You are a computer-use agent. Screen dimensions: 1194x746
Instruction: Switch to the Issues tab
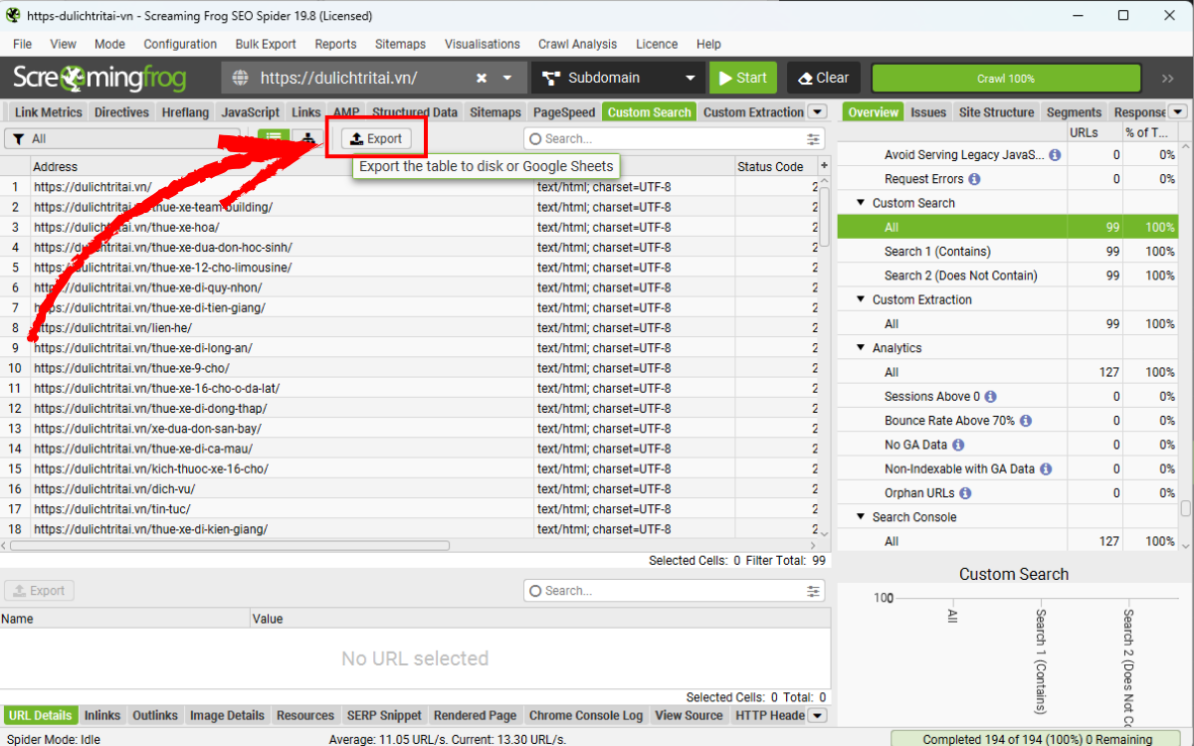[928, 112]
